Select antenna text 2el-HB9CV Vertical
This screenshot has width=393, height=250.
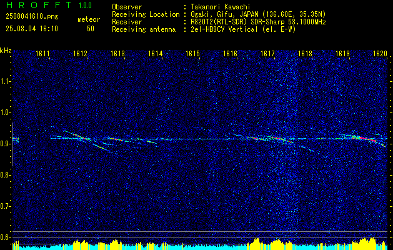(x=224, y=29)
